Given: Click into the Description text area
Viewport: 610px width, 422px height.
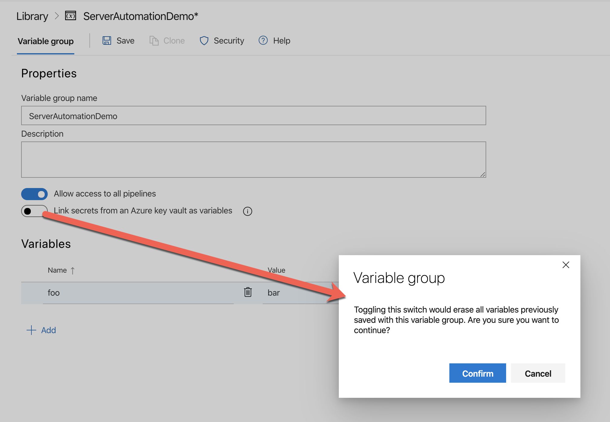Looking at the screenshot, I should (x=253, y=159).
